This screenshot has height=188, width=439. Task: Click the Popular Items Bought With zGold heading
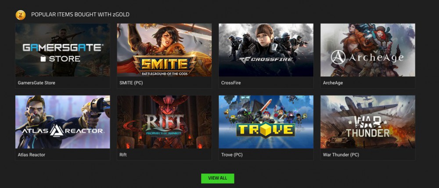80,14
